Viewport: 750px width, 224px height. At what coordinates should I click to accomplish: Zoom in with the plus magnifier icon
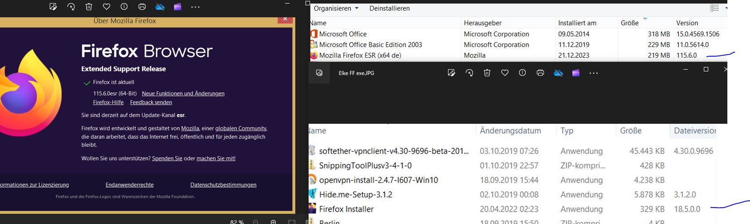pyautogui.click(x=274, y=222)
